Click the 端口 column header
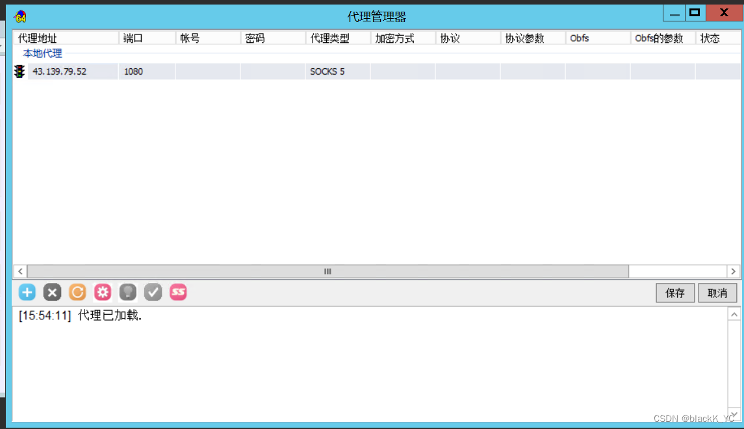The width and height of the screenshot is (744, 429). tap(147, 38)
